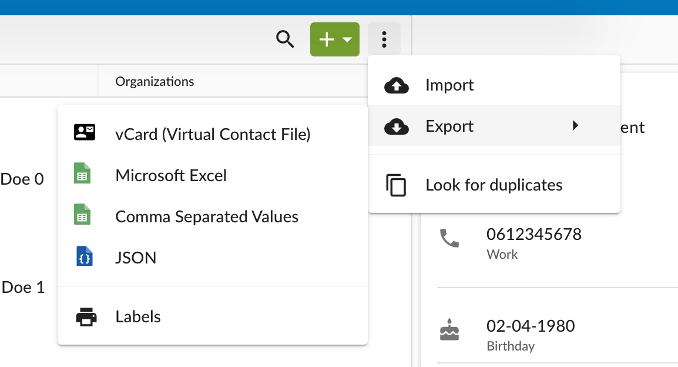Click the Look for duplicates copy icon
Screen dimensions: 678x367
pyautogui.click(x=397, y=185)
